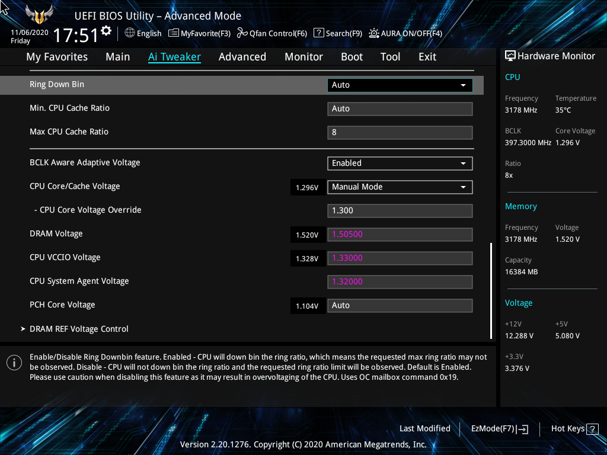Open the MyFavorite(F3) list icon
607x455 pixels.
(x=174, y=33)
